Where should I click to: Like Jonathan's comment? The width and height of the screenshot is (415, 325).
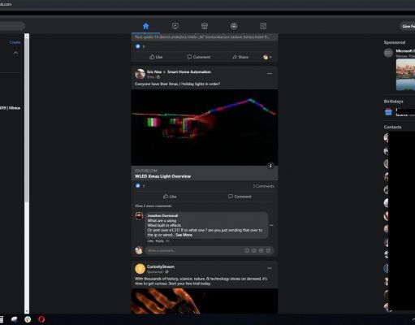150,241
